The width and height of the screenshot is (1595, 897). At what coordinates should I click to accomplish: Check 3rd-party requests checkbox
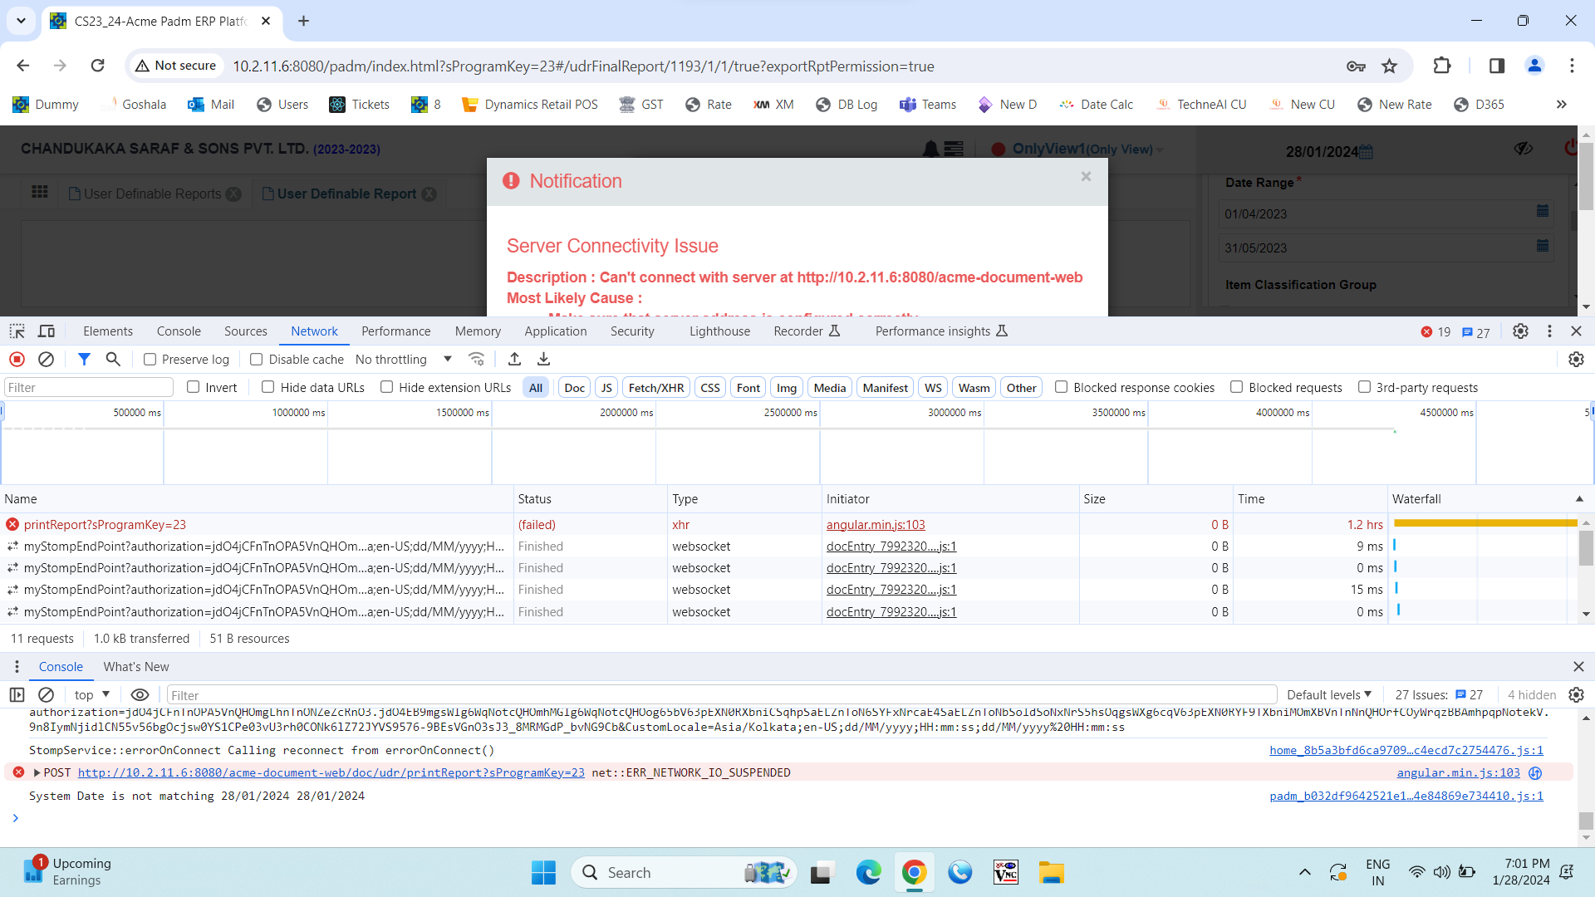click(1364, 387)
